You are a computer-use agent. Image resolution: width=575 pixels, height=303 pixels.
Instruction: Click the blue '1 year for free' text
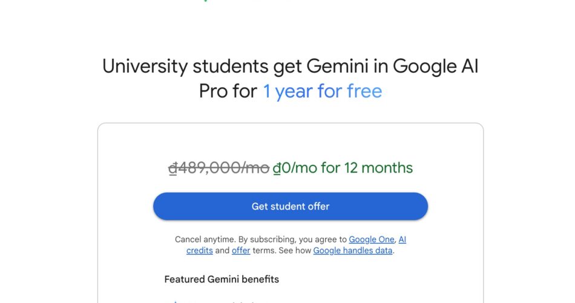tap(322, 92)
